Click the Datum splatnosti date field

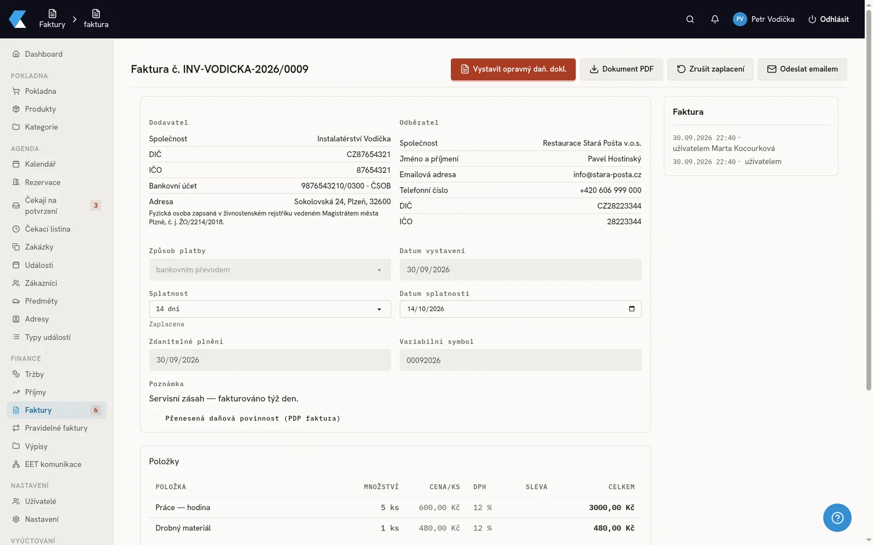tap(521, 309)
